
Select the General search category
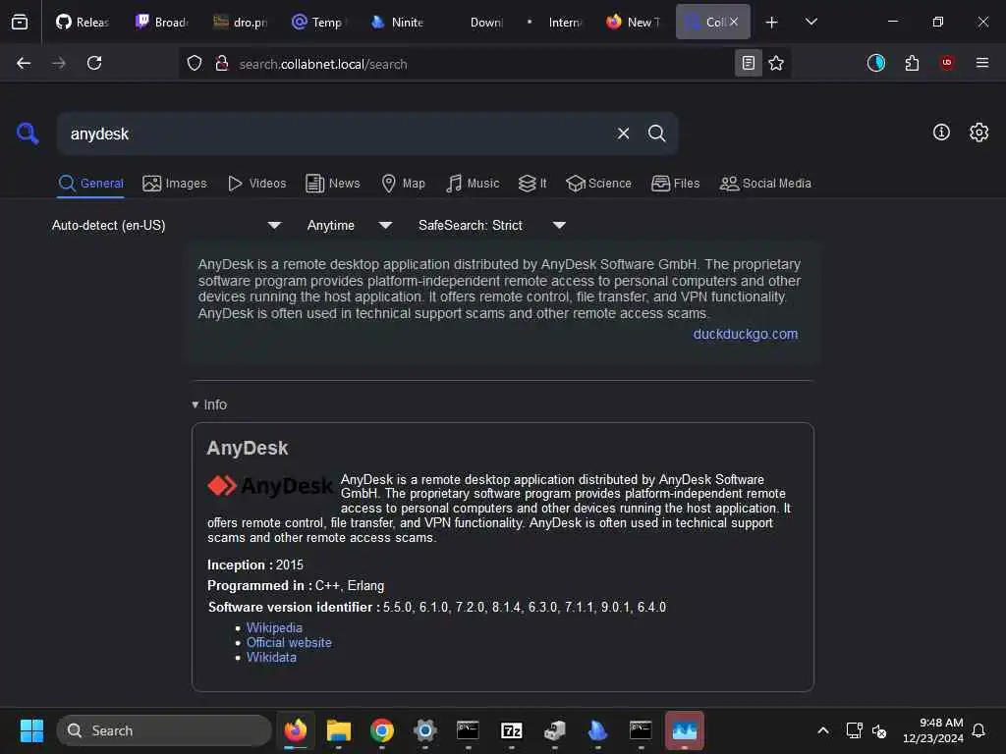(x=90, y=184)
